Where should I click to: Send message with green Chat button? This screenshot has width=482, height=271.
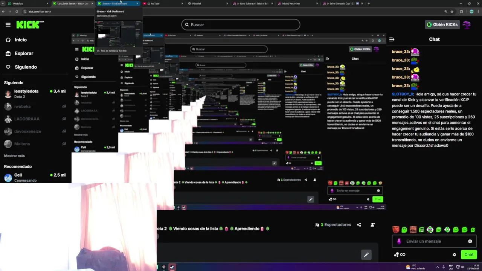click(469, 254)
